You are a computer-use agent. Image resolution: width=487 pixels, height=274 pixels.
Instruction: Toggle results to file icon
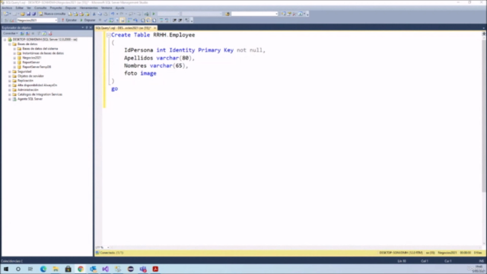[154, 21]
